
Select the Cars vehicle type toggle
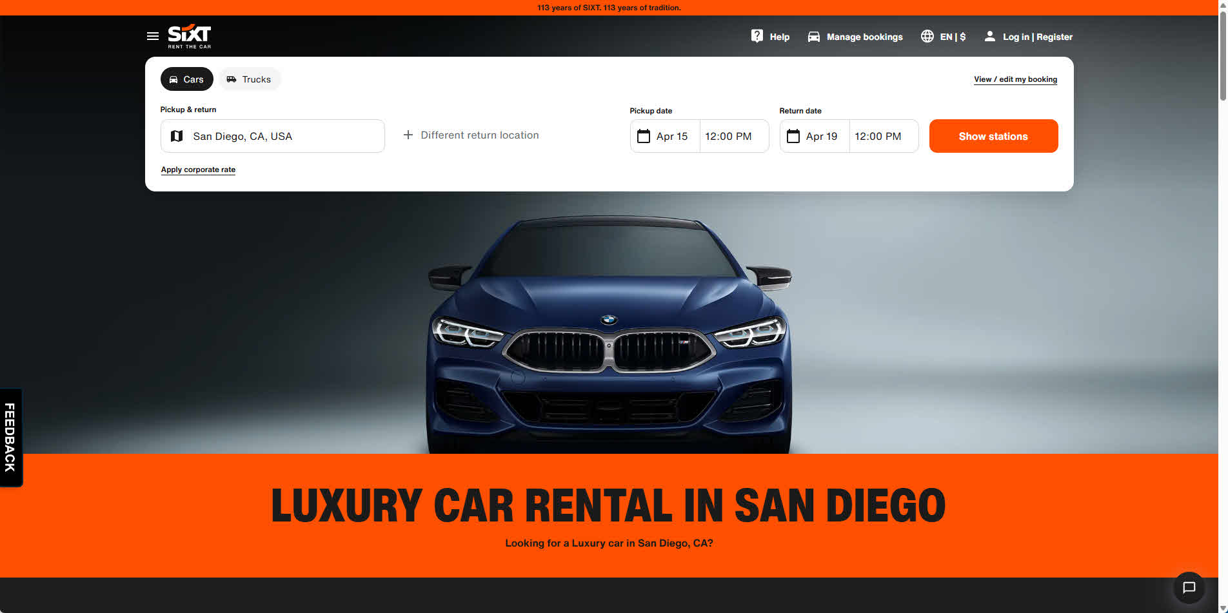click(x=186, y=79)
